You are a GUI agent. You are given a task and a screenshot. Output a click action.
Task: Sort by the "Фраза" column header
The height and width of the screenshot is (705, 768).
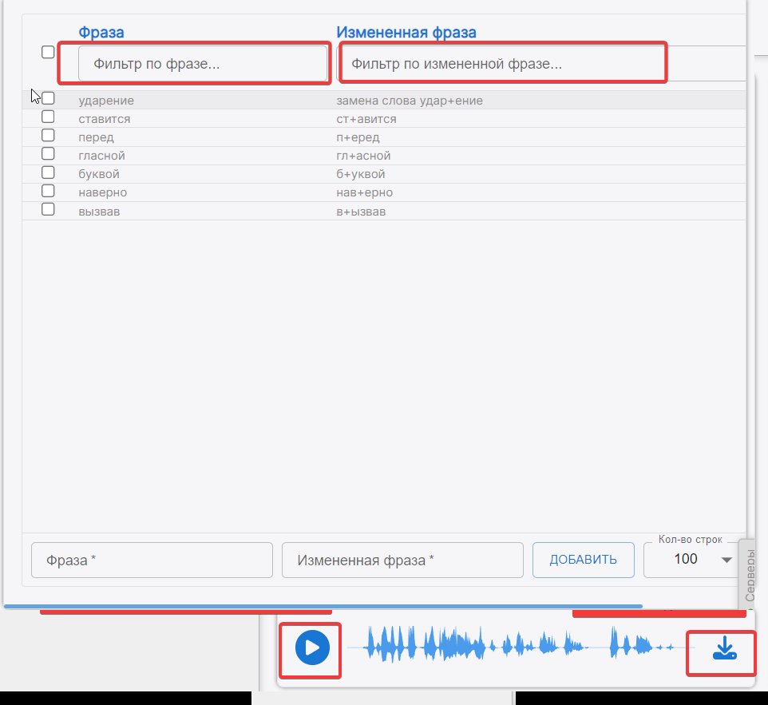tap(101, 33)
